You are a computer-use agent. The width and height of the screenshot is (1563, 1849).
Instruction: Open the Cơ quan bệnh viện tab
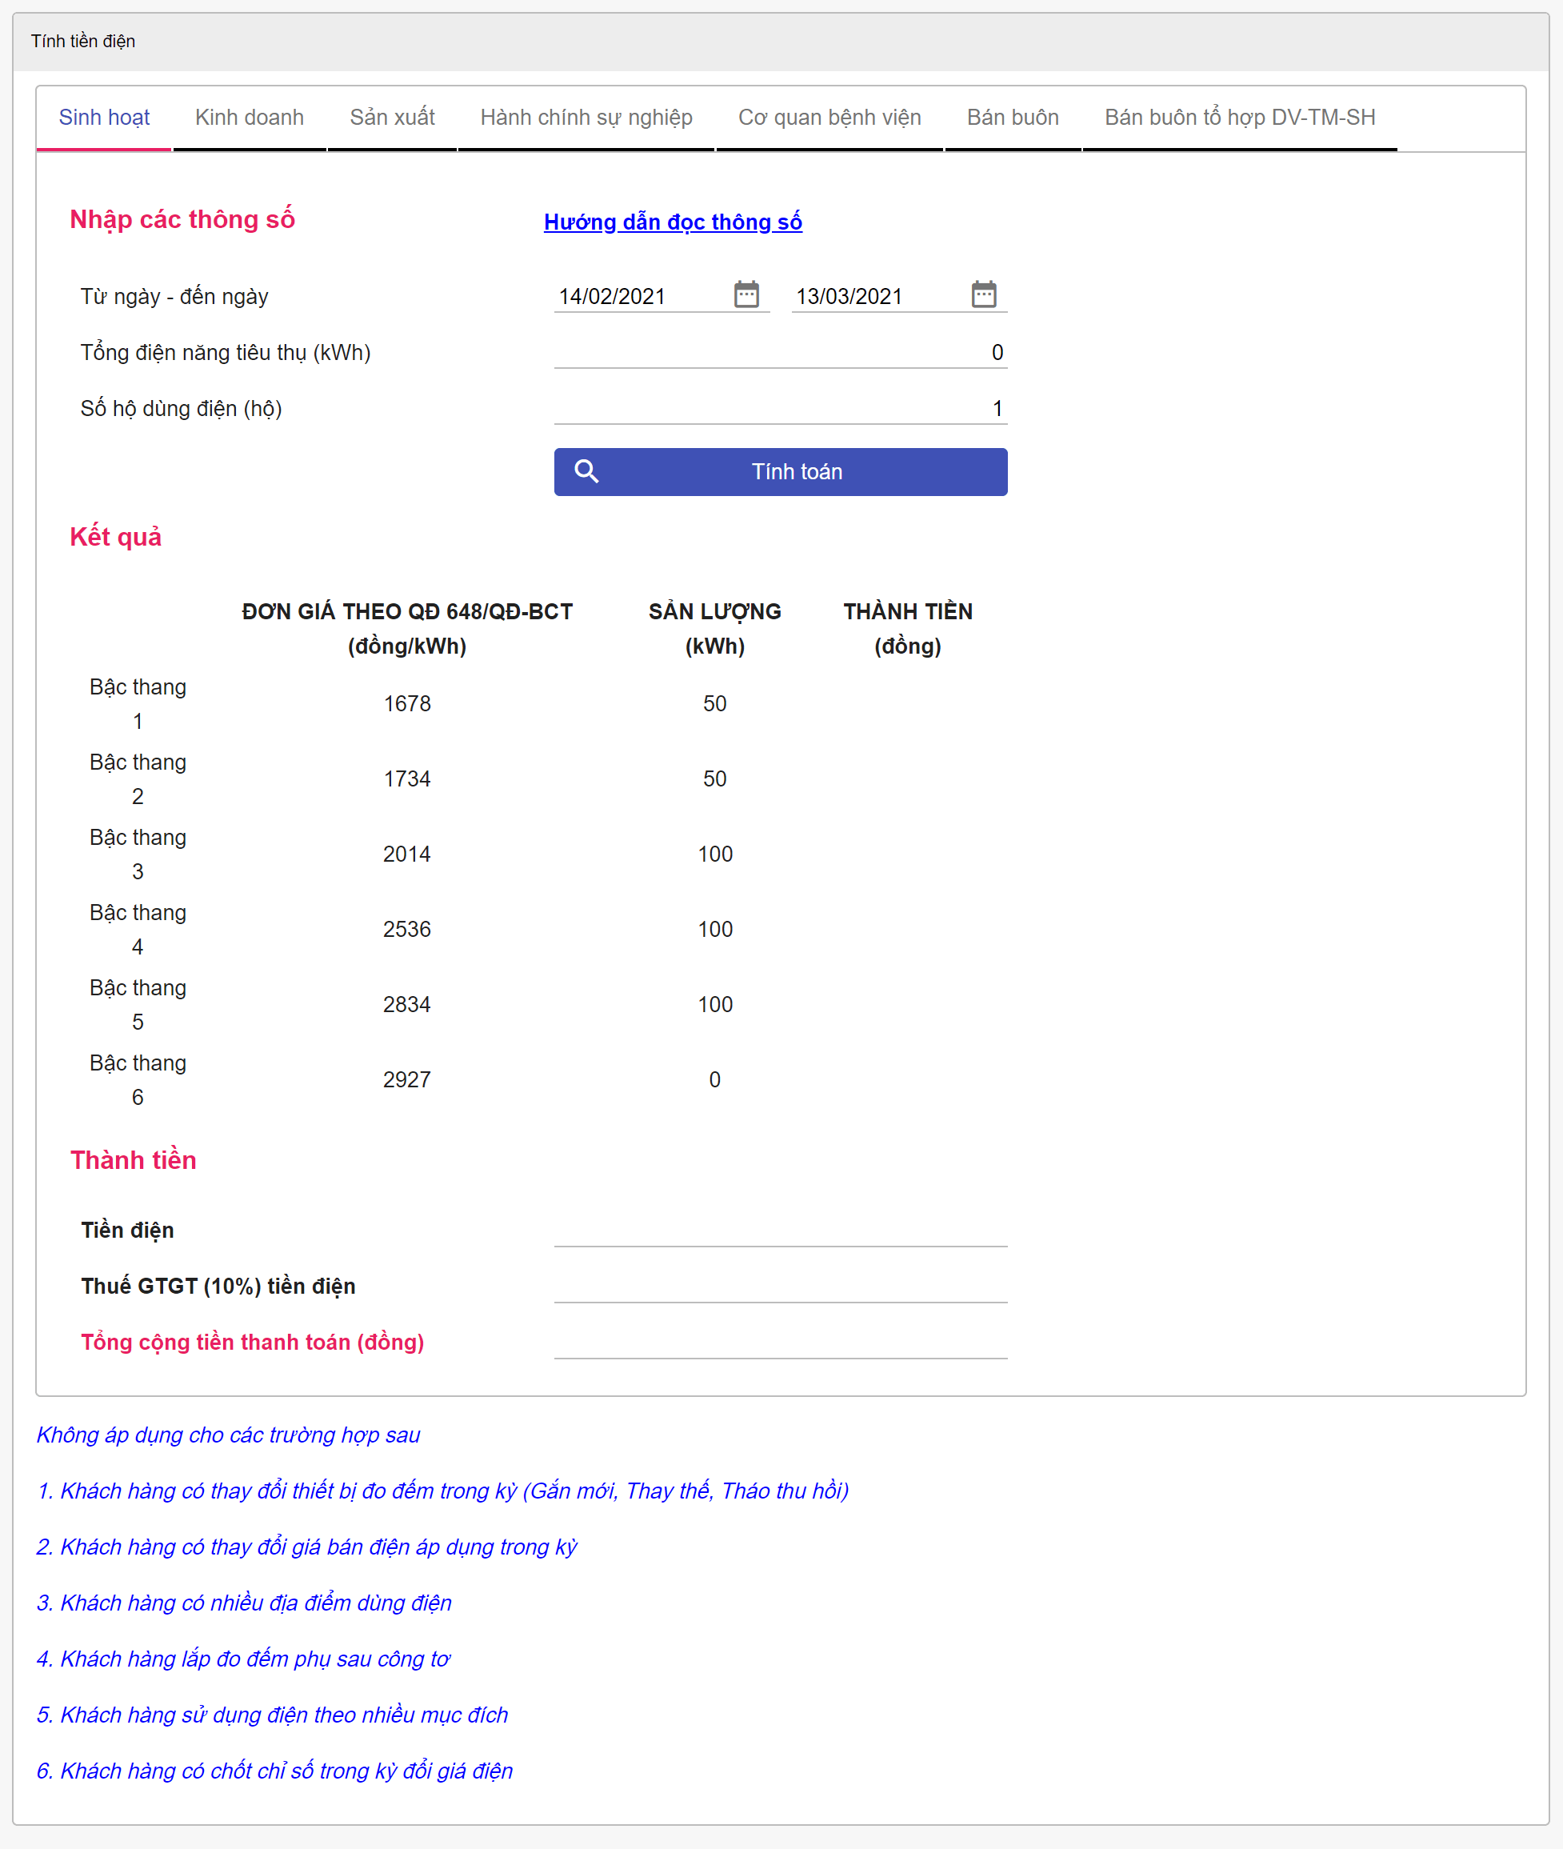829,116
